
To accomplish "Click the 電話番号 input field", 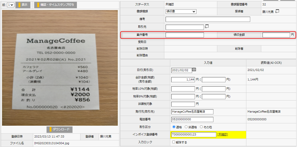I will [x=192, y=120].
